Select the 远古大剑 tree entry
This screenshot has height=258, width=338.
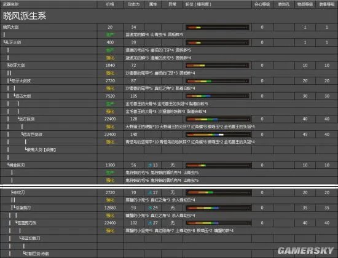pyautogui.click(x=22, y=96)
